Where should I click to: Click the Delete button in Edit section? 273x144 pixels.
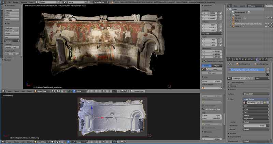click(12, 33)
